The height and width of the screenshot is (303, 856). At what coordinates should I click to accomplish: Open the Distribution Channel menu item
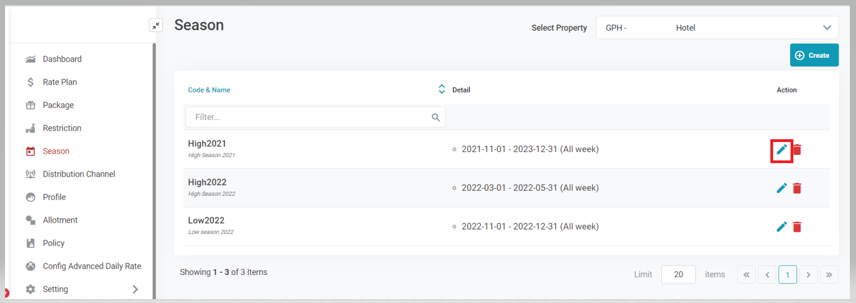tap(79, 174)
